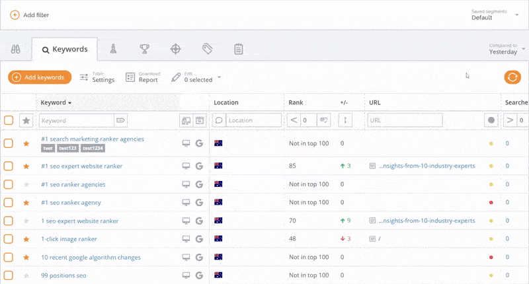Click the Download Report icon
529x284 pixels.
(130, 77)
